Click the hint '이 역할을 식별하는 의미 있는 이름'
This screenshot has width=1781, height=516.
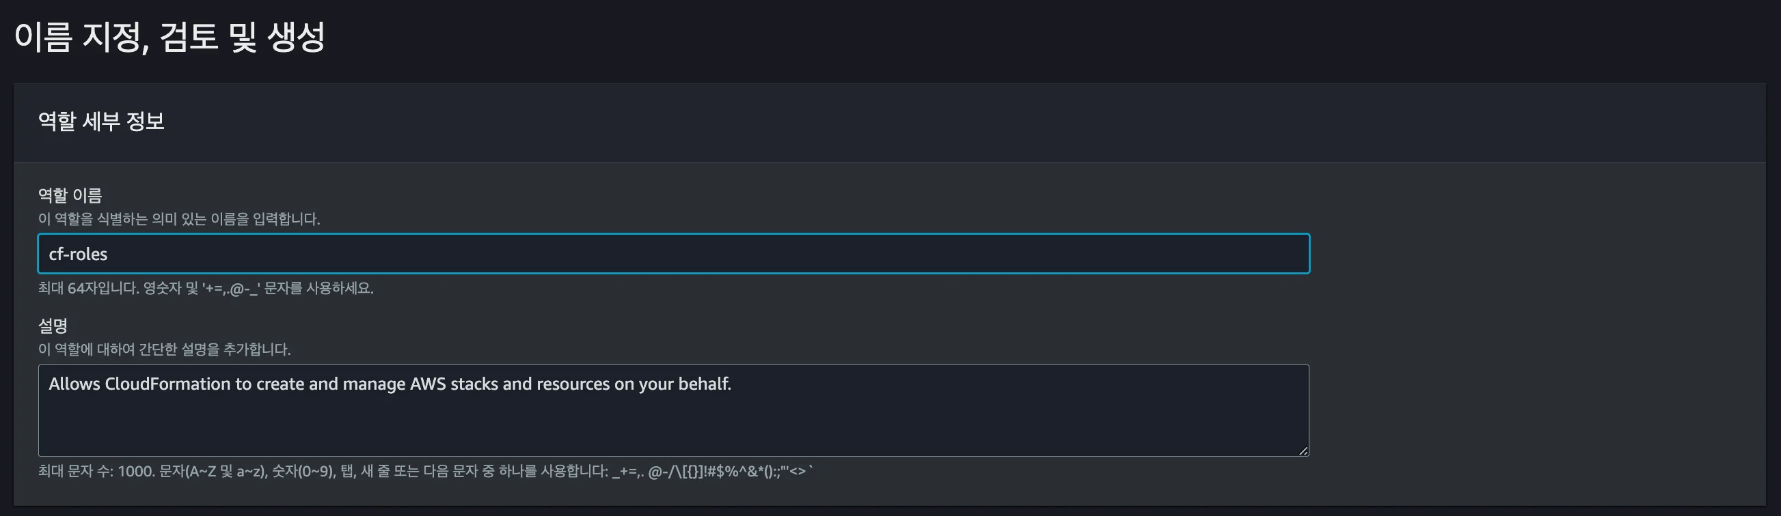point(178,219)
